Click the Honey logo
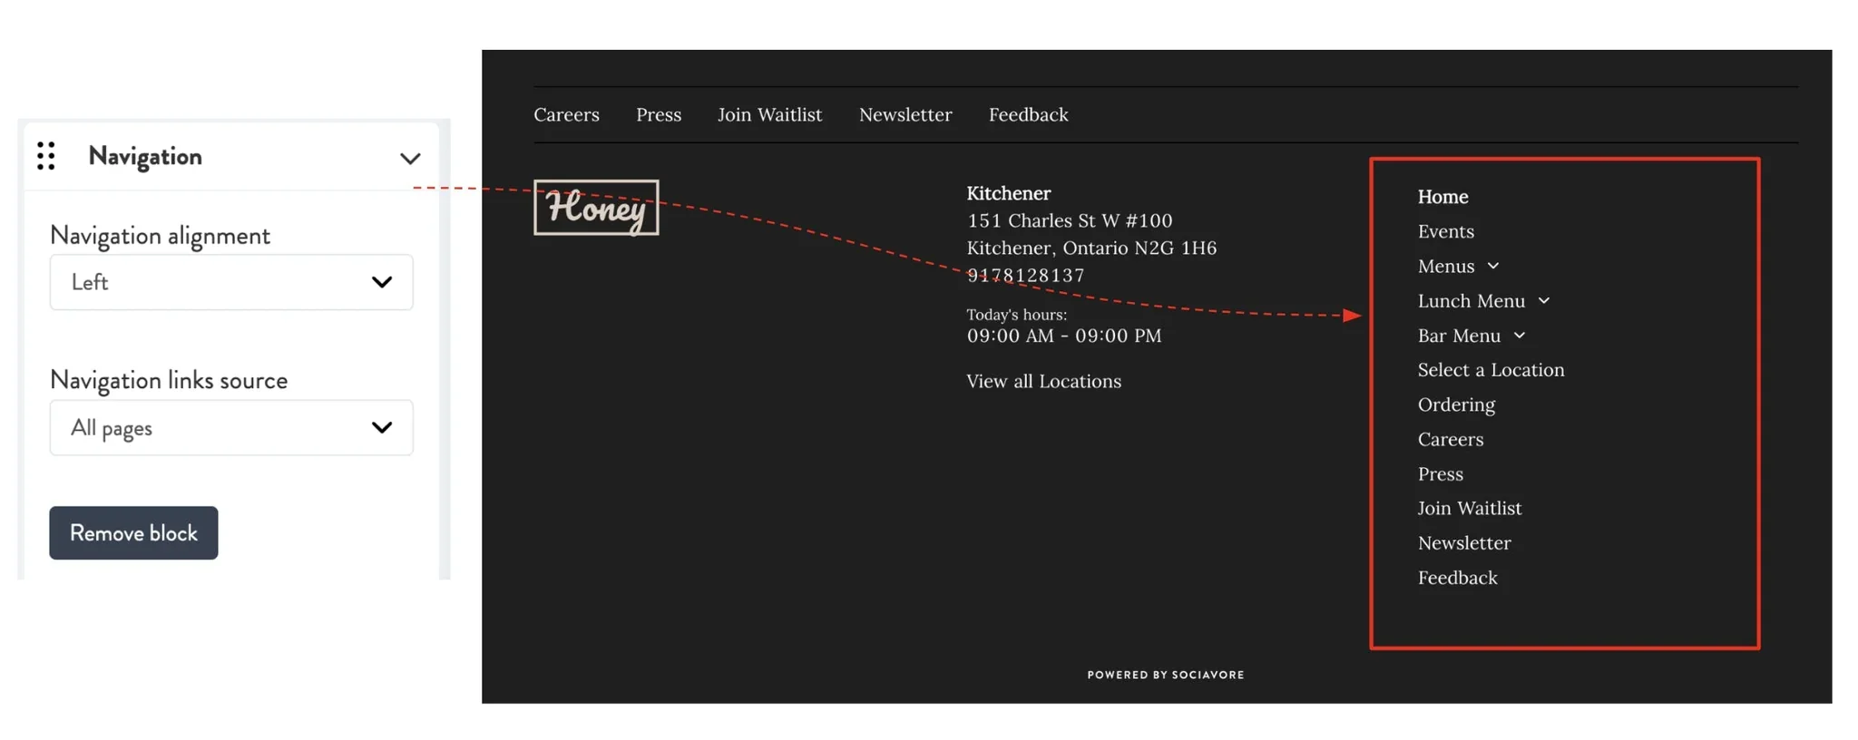This screenshot has width=1858, height=740. 596,208
